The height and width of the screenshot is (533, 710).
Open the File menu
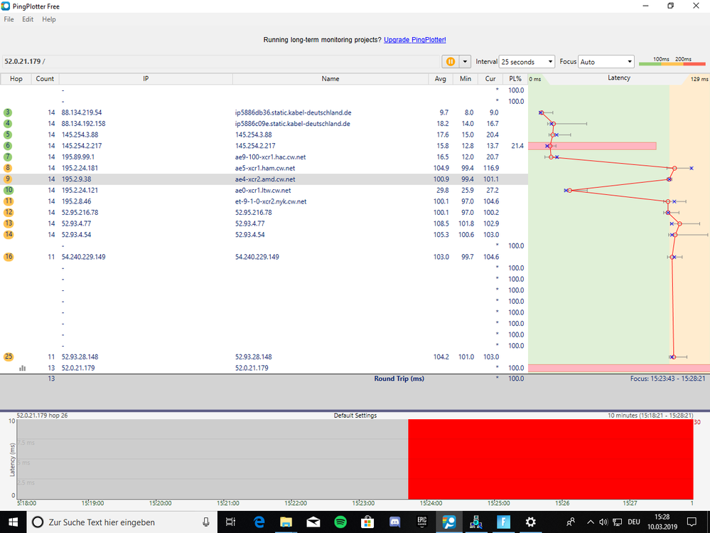coord(9,19)
